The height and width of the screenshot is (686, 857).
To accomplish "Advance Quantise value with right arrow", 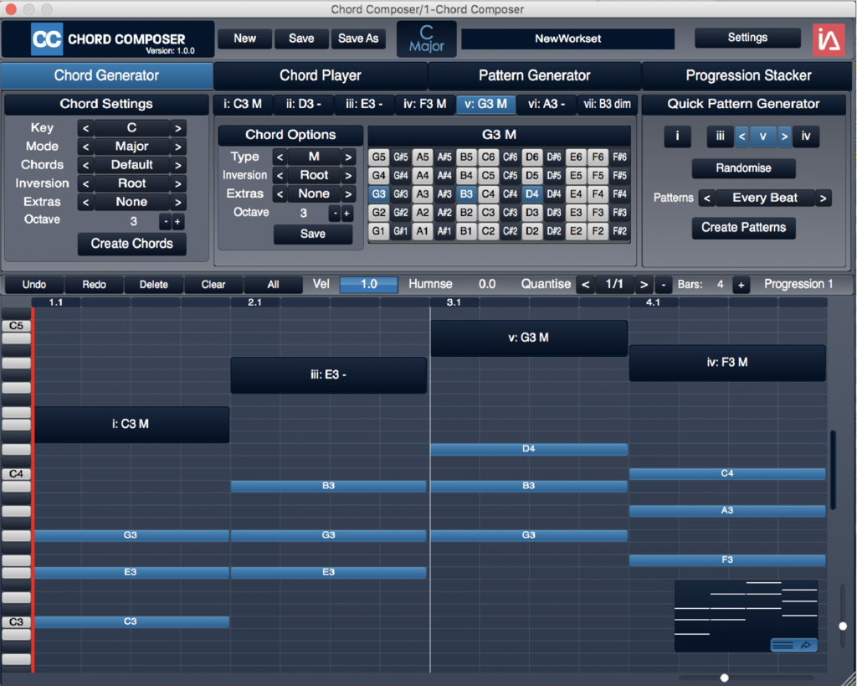I will click(x=644, y=285).
